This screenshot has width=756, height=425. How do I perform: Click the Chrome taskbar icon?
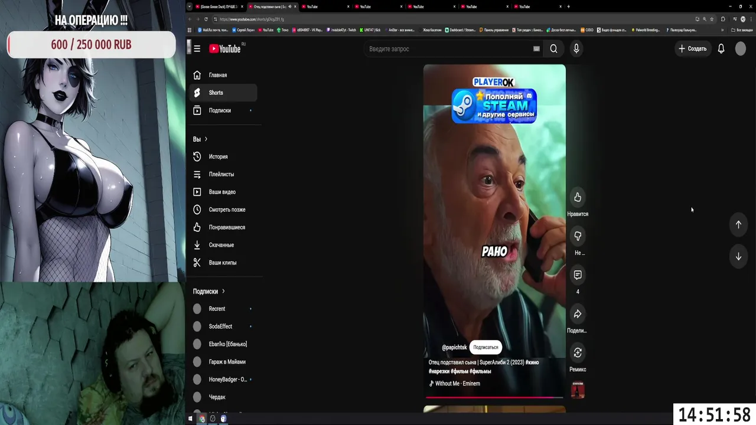click(201, 419)
